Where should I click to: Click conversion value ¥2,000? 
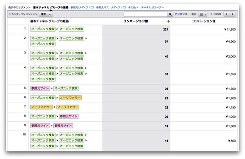click(x=231, y=56)
